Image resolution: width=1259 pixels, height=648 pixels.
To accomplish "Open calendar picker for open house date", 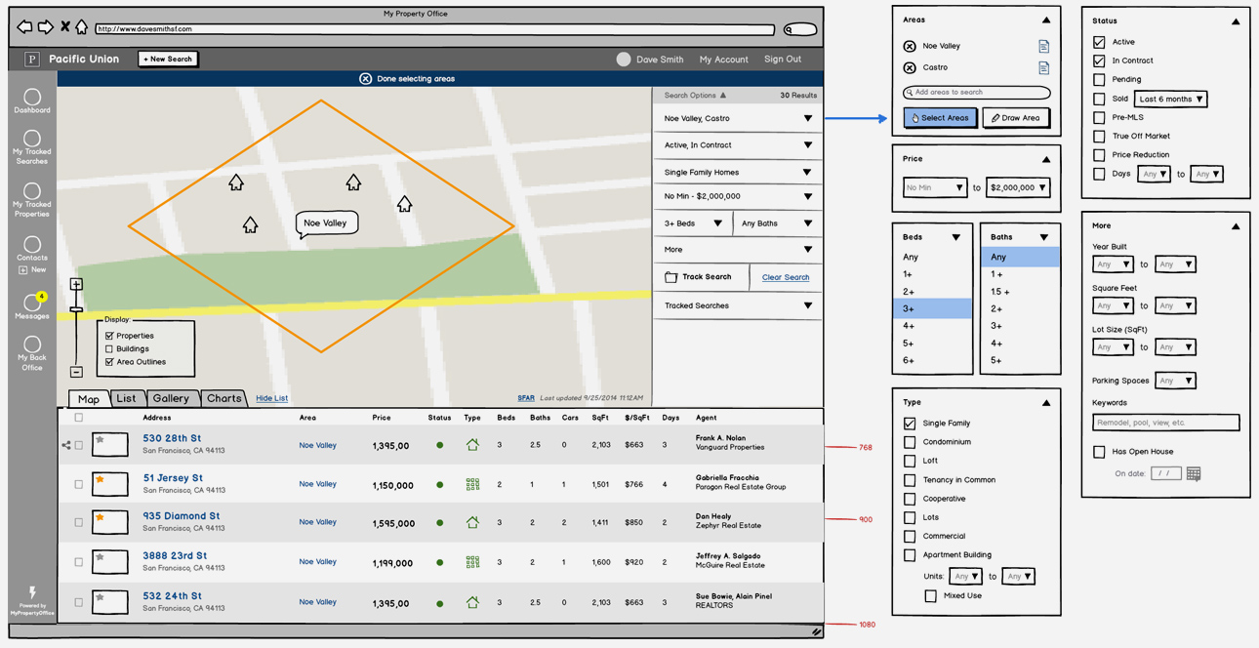I will [x=1193, y=473].
